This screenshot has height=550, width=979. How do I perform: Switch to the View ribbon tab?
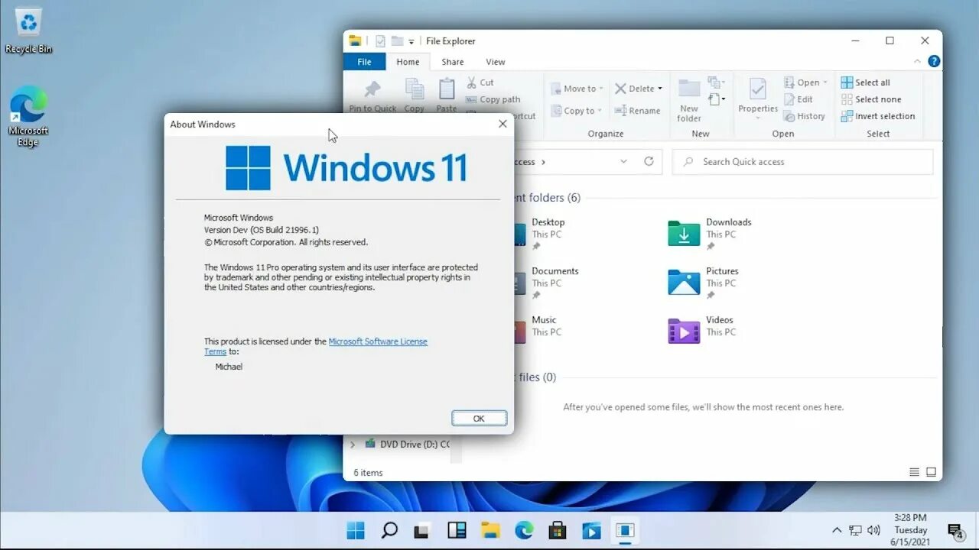point(496,62)
